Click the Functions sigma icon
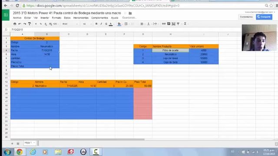This screenshot has width=278, height=156. click(x=185, y=24)
